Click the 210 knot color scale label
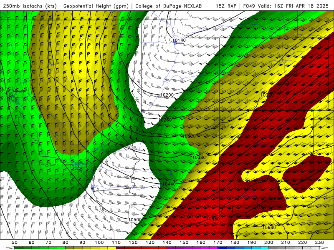 286,242
